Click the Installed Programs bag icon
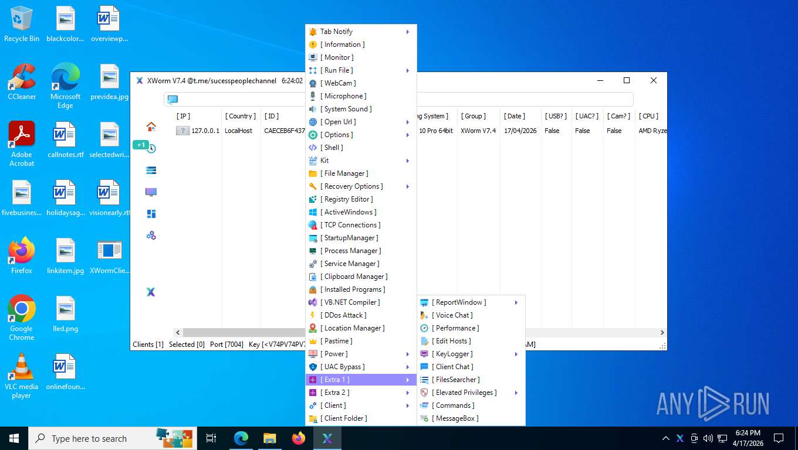The image size is (798, 450). [x=313, y=289]
